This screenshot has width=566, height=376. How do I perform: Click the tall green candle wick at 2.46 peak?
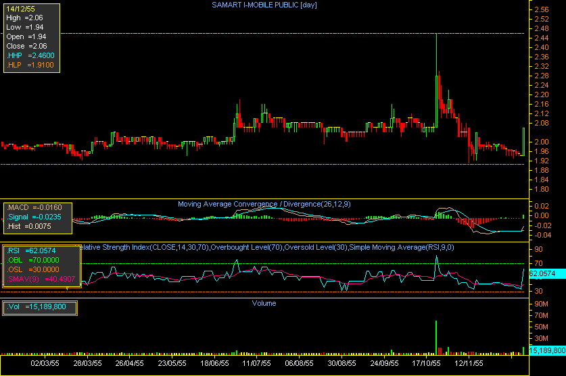click(x=436, y=54)
